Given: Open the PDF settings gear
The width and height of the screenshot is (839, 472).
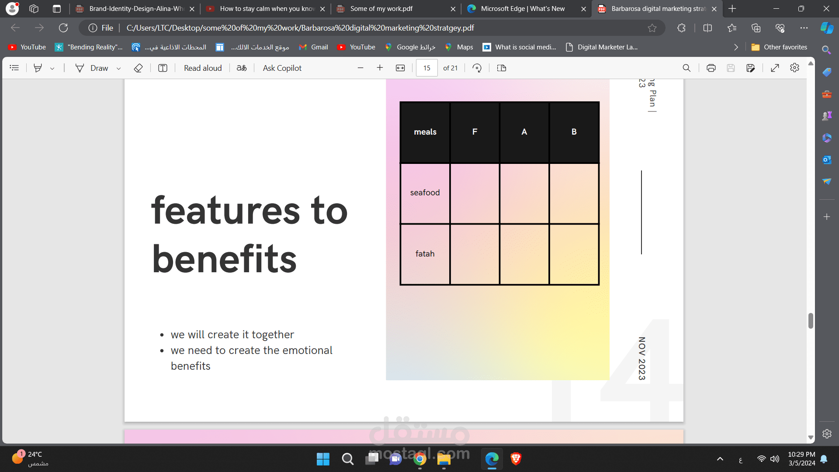Looking at the screenshot, I should pos(794,68).
